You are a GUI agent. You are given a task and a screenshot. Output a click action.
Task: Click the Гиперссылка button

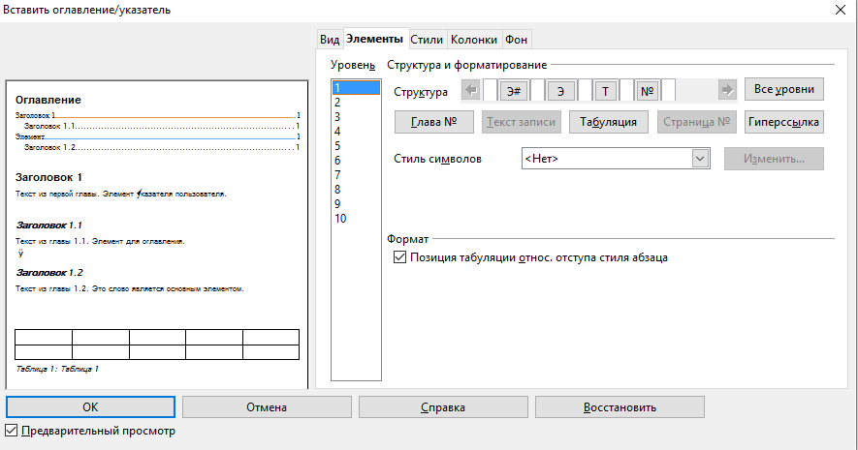(783, 122)
